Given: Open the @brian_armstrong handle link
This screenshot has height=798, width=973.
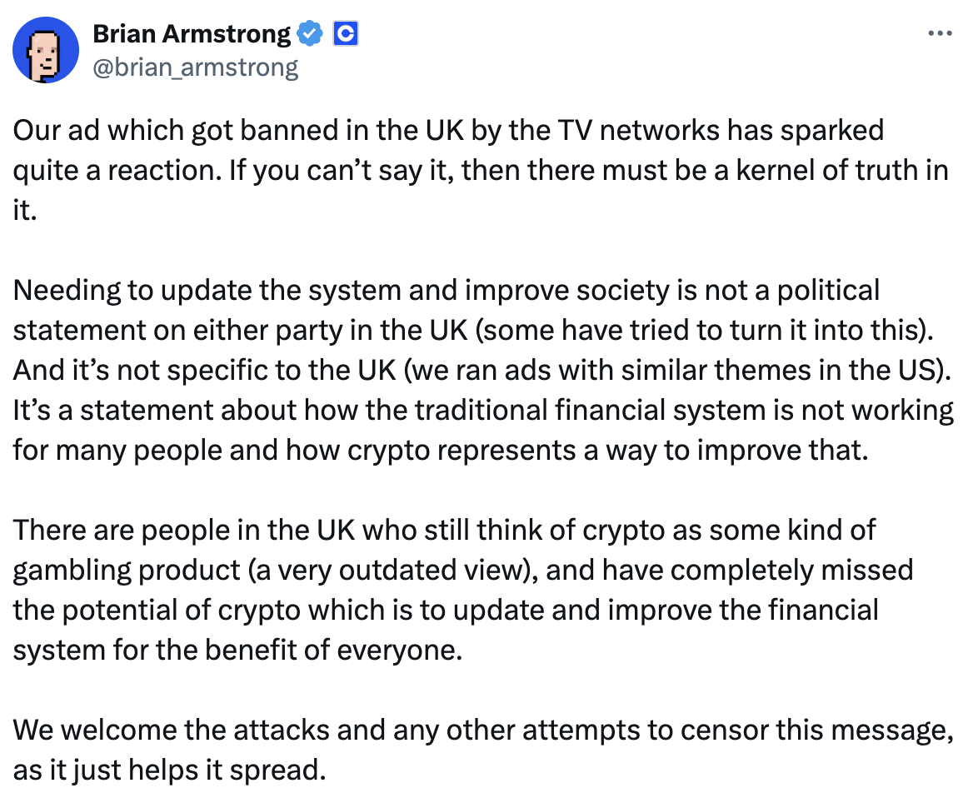Looking at the screenshot, I should point(196,67).
